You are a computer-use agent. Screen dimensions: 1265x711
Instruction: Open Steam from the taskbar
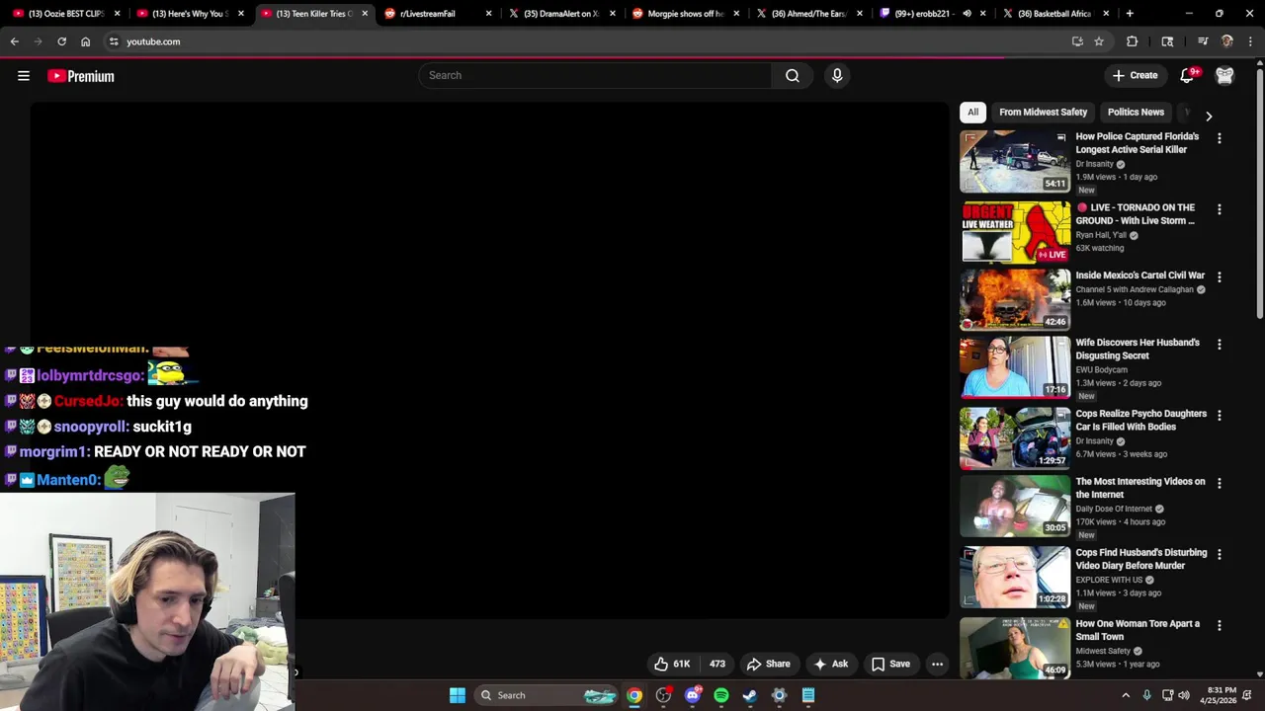point(750,695)
